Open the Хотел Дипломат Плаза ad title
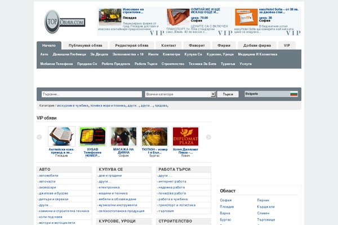 (x=185, y=151)
